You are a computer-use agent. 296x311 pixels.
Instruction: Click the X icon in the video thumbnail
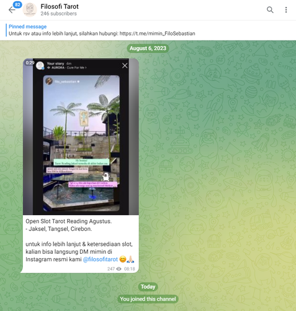tap(125, 66)
